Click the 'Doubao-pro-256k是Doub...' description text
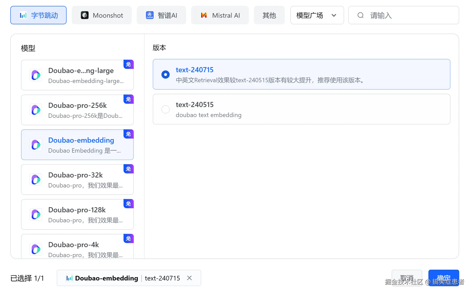This screenshot has width=472, height=293. coord(85,116)
